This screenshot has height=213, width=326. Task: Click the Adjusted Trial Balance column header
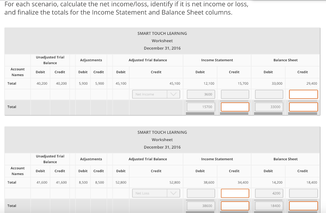[147, 60]
